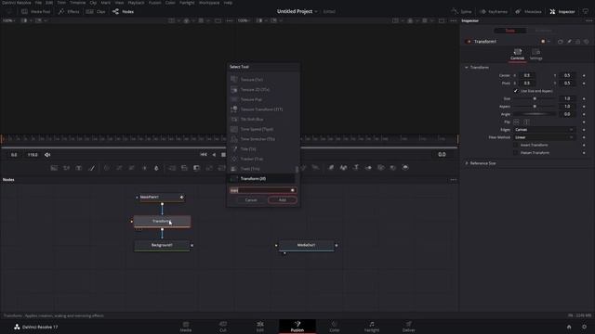Open the File menu

(x=38, y=3)
